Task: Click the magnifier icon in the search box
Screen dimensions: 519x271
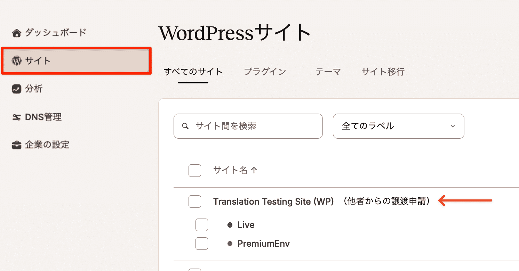Action: [185, 126]
